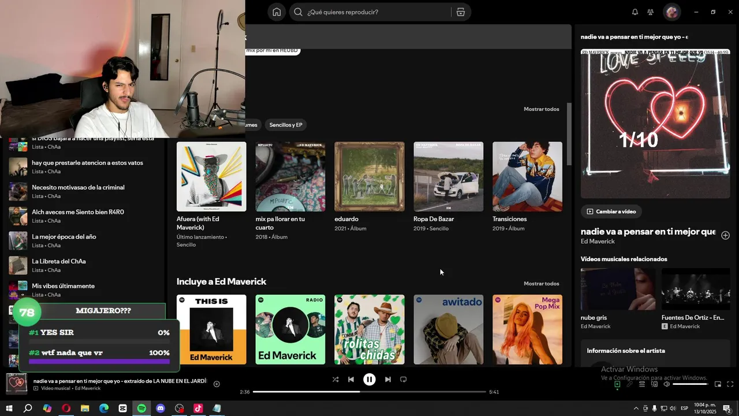This screenshot has height=416, width=739.
Task: Open Microsoft Edge from the taskbar
Action: point(104,408)
